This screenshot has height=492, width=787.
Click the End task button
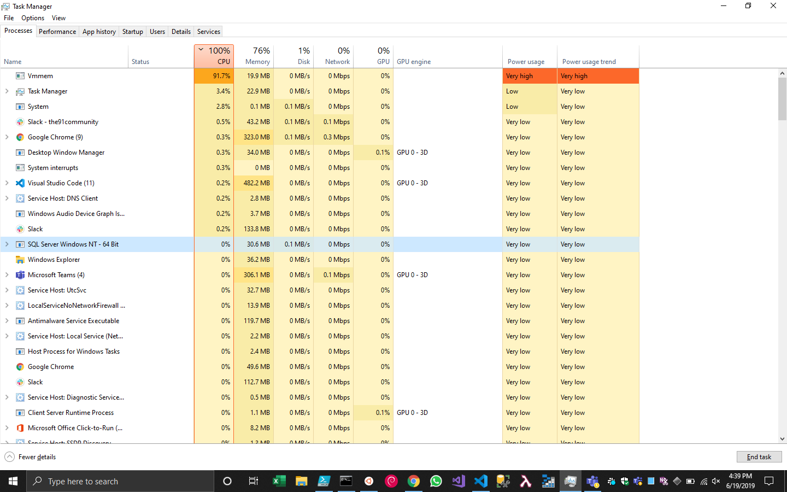[x=759, y=457]
